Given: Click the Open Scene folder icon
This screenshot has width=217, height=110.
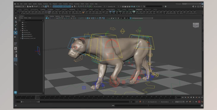Looking at the screenshot, I should [x=30, y=7].
